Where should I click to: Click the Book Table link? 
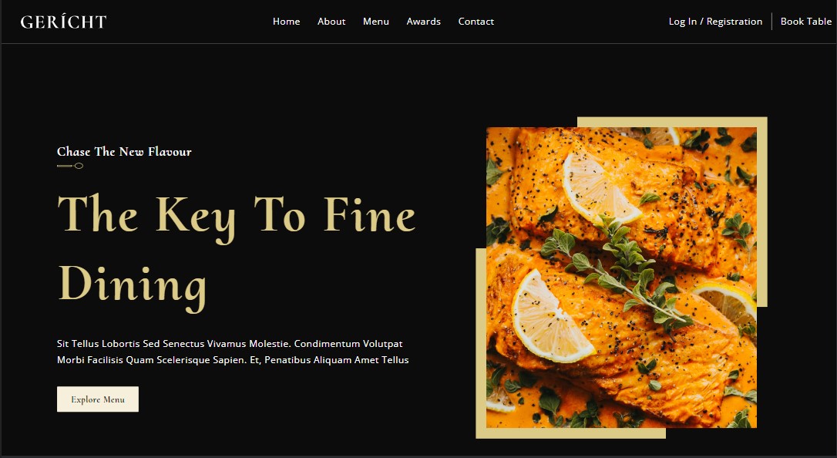806,22
